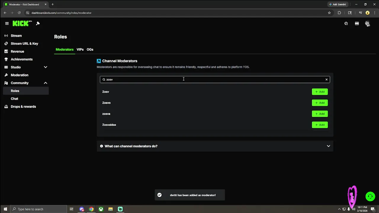Viewport: 379px width, 213px height.
Task: Click the moderator hammer icon in the header
Action: tap(38, 23)
